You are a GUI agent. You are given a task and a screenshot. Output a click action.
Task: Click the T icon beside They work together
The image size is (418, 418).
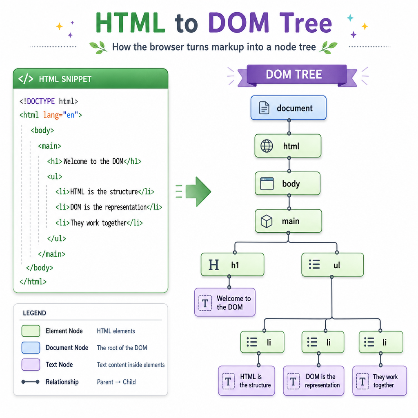[x=362, y=381]
